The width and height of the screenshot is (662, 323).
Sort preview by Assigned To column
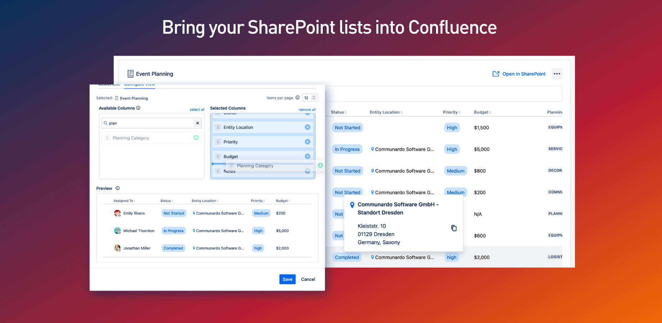point(124,201)
